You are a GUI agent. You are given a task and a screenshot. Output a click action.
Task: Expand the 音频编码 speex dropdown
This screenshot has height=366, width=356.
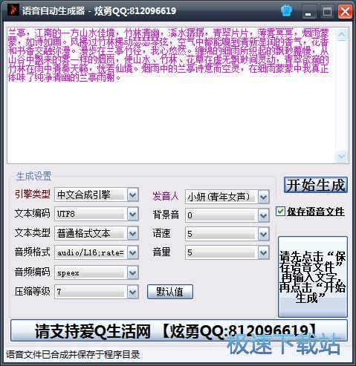point(133,273)
